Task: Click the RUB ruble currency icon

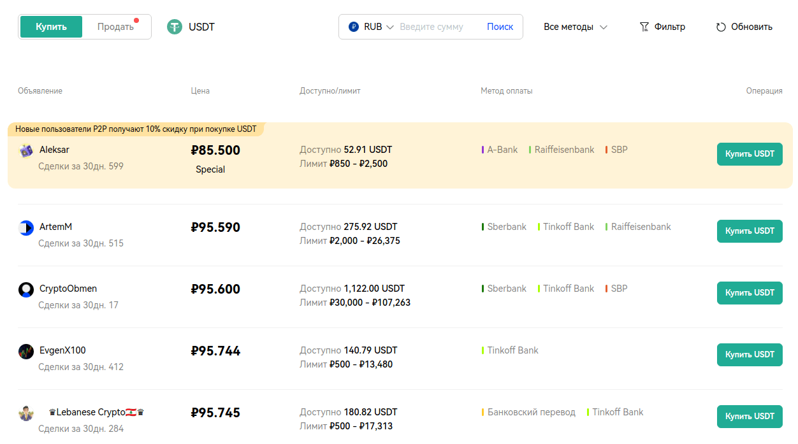Action: (354, 27)
